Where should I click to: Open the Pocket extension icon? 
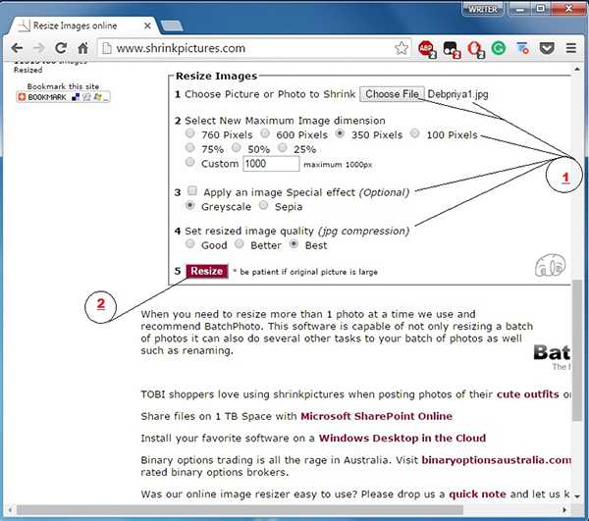[547, 48]
